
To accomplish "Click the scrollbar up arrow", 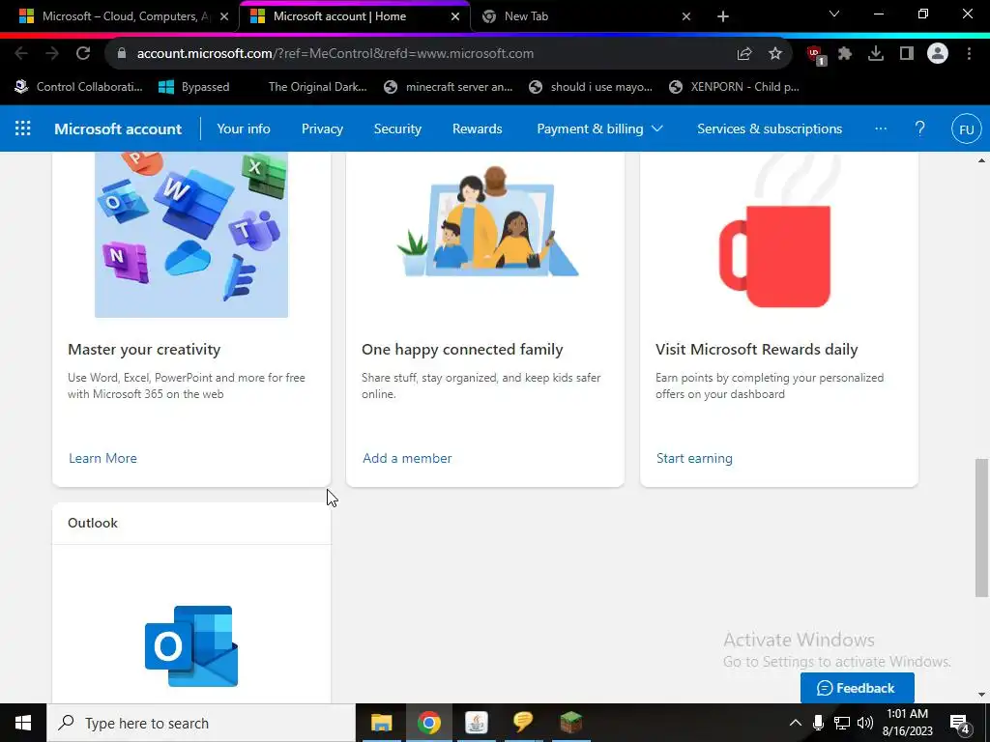I will tap(981, 160).
